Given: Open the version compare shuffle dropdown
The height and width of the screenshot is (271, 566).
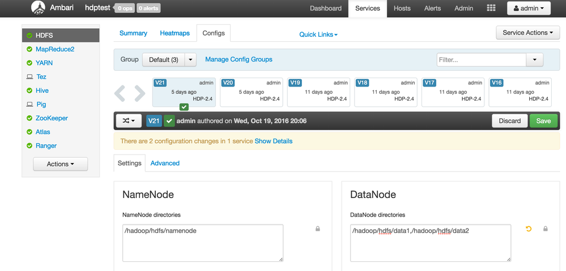Looking at the screenshot, I should coord(129,121).
